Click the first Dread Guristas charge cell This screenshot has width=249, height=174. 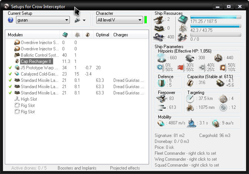pos(129,80)
